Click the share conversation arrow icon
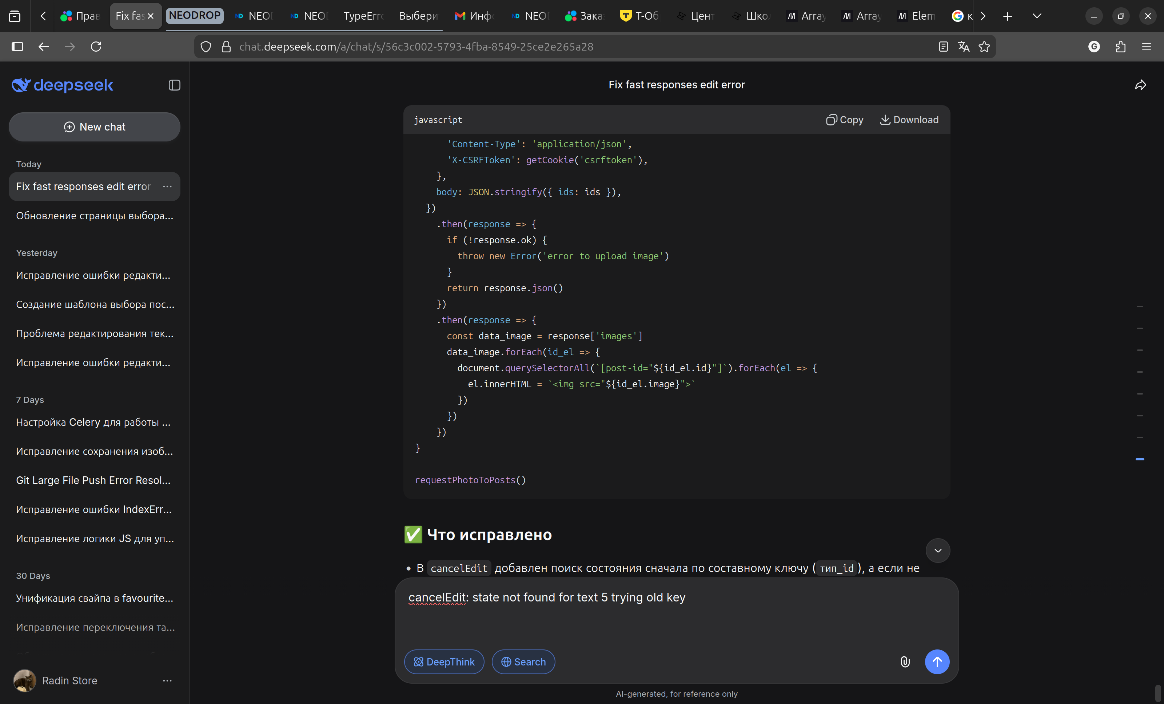This screenshot has height=704, width=1164. 1140,85
